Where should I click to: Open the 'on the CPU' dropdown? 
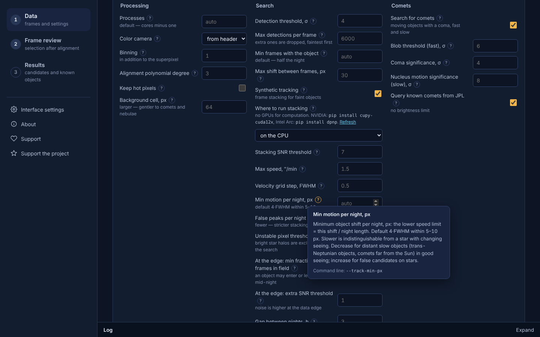(x=319, y=136)
